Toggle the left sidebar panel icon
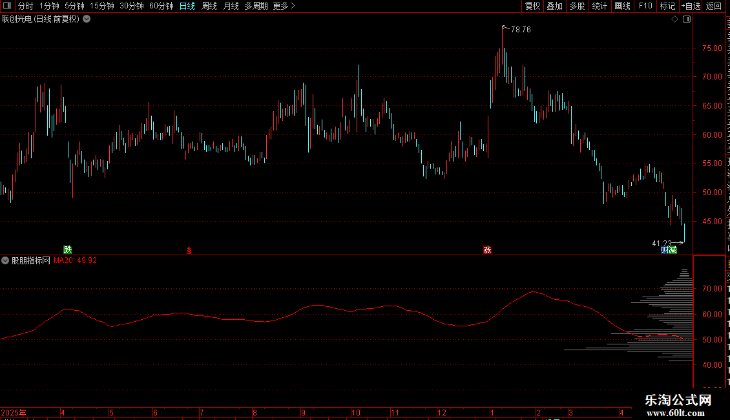The height and width of the screenshot is (420, 730). tap(7, 6)
